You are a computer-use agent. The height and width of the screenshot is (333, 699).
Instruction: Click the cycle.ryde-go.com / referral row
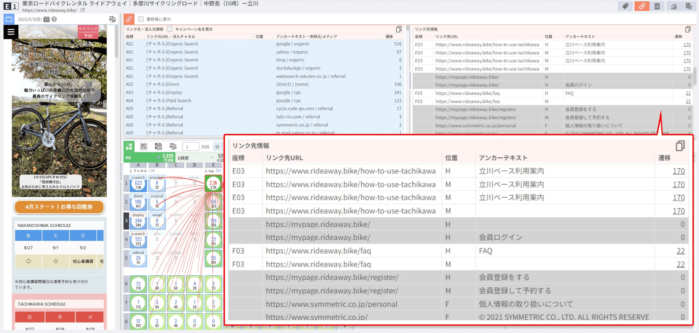[x=264, y=108]
